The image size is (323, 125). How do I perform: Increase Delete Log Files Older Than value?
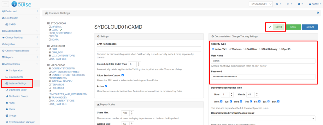(x=139, y=63)
